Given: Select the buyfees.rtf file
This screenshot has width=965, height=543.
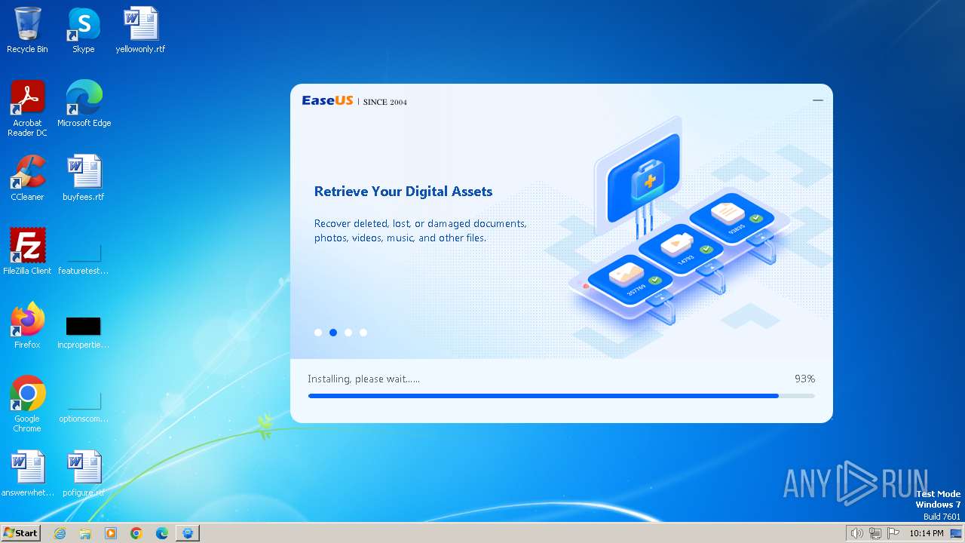Looking at the screenshot, I should [84, 178].
